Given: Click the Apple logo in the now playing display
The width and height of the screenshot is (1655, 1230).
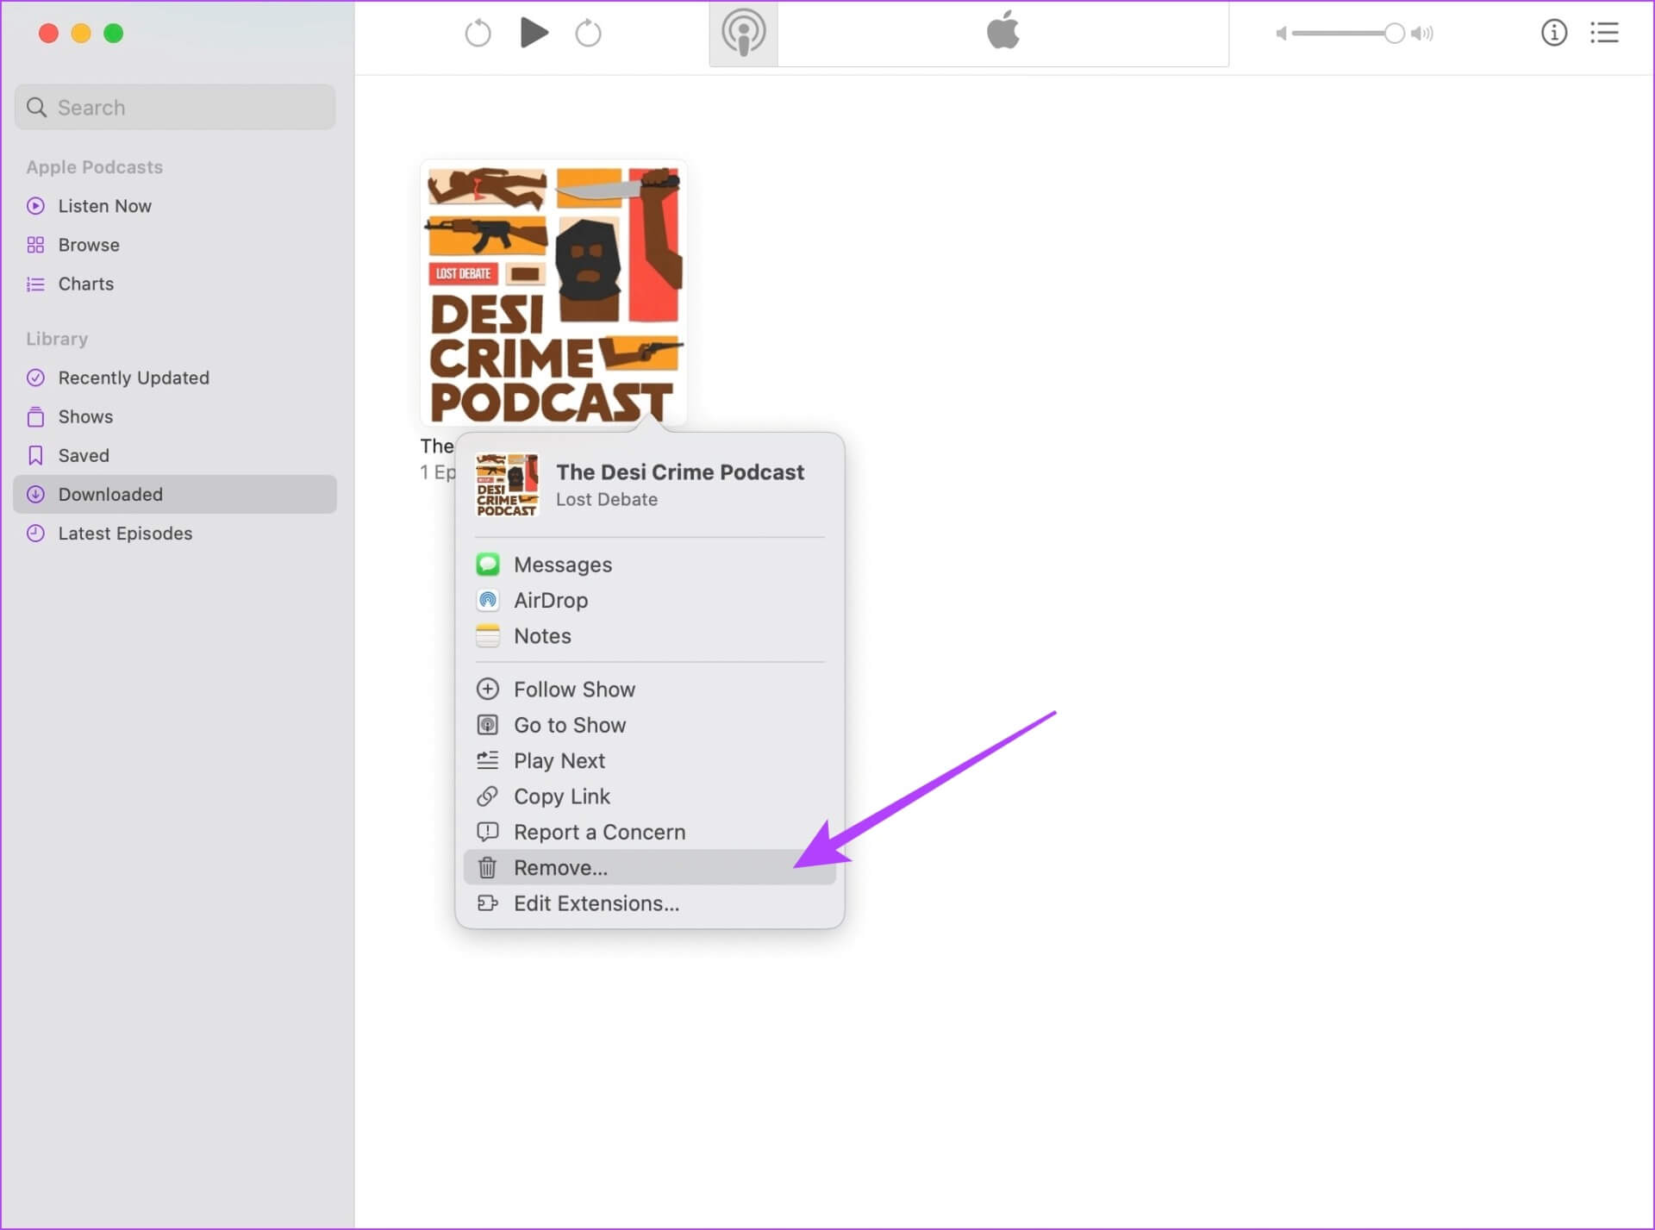Looking at the screenshot, I should coord(1002,30).
